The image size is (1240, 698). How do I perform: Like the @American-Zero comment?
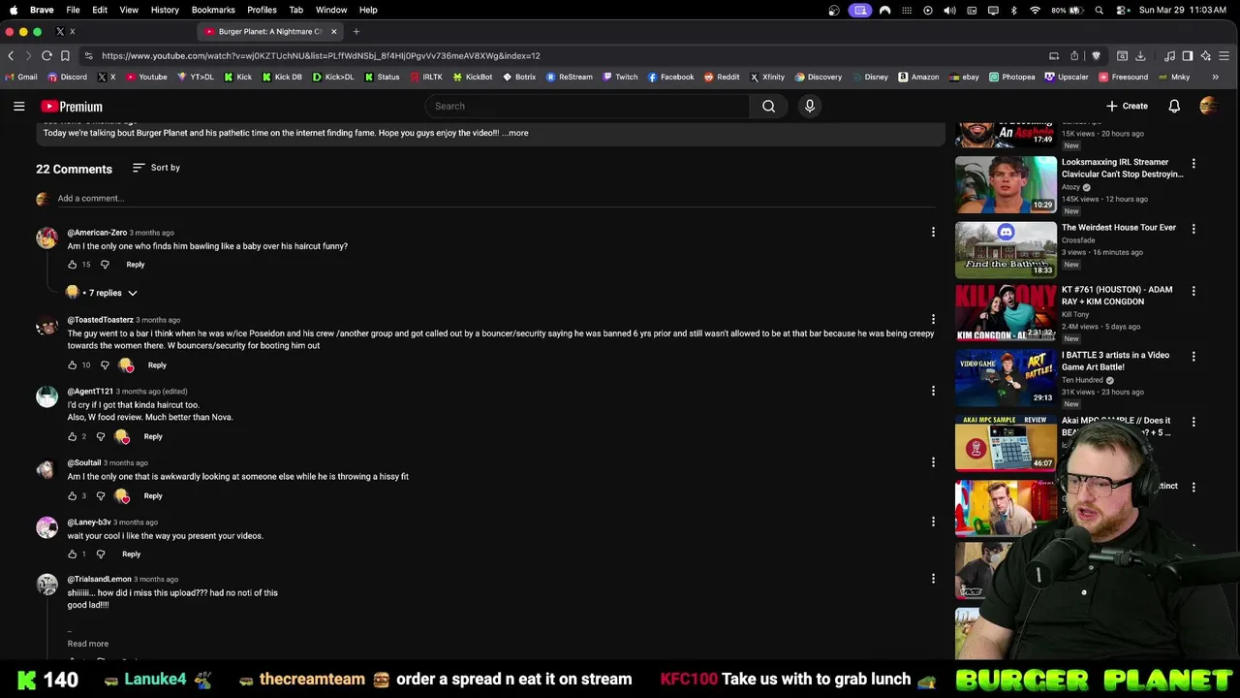pyautogui.click(x=73, y=265)
